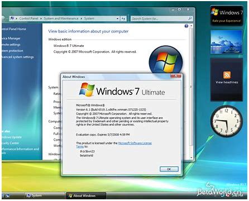Click 'View basic information about your computer' heading
Screen dimensions: 249x201
pos(88,31)
